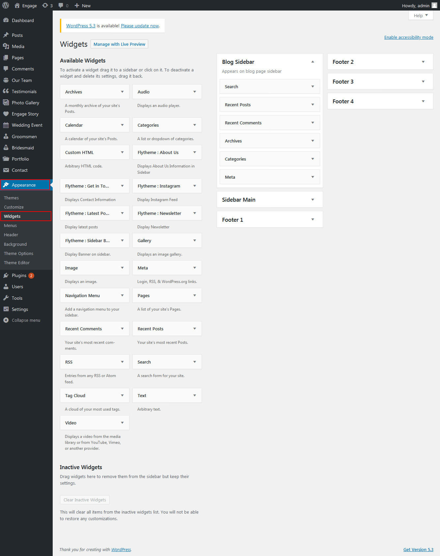Click the Manage with Live Preview button
The image size is (440, 556).
tap(119, 44)
